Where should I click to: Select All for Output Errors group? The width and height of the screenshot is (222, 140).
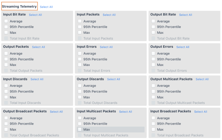click(x=182, y=47)
